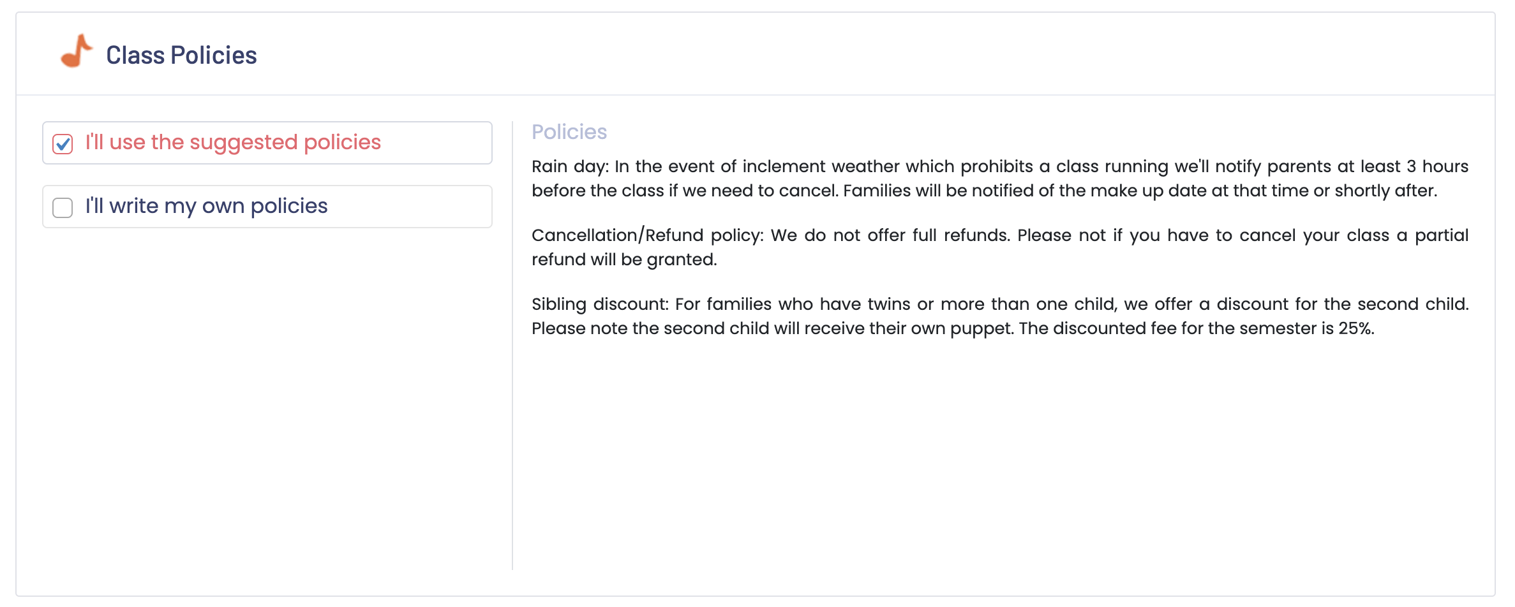Uncheck the suggested policies checkbox
The height and width of the screenshot is (607, 1515).
pos(63,144)
